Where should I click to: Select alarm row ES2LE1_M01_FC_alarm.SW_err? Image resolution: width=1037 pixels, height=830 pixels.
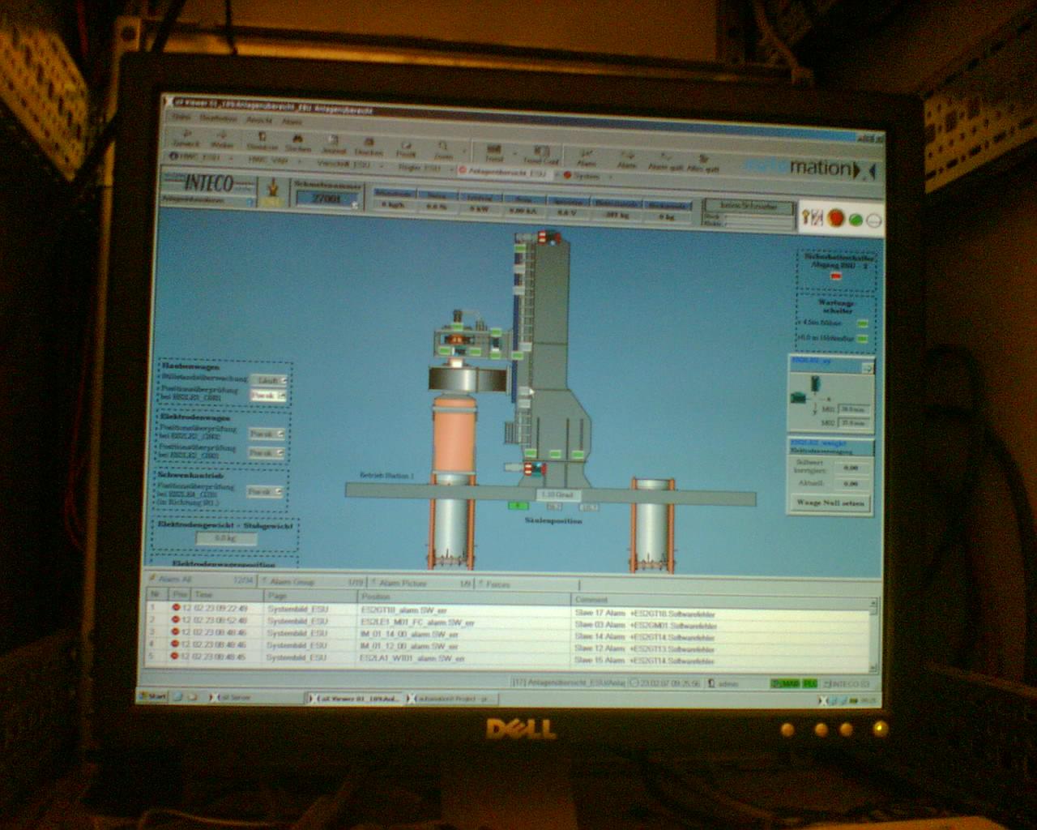(508, 622)
